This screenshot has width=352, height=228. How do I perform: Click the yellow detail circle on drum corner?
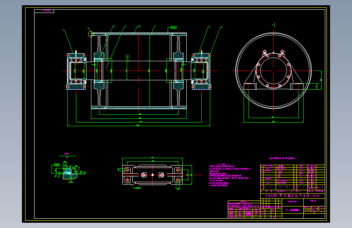(91, 34)
